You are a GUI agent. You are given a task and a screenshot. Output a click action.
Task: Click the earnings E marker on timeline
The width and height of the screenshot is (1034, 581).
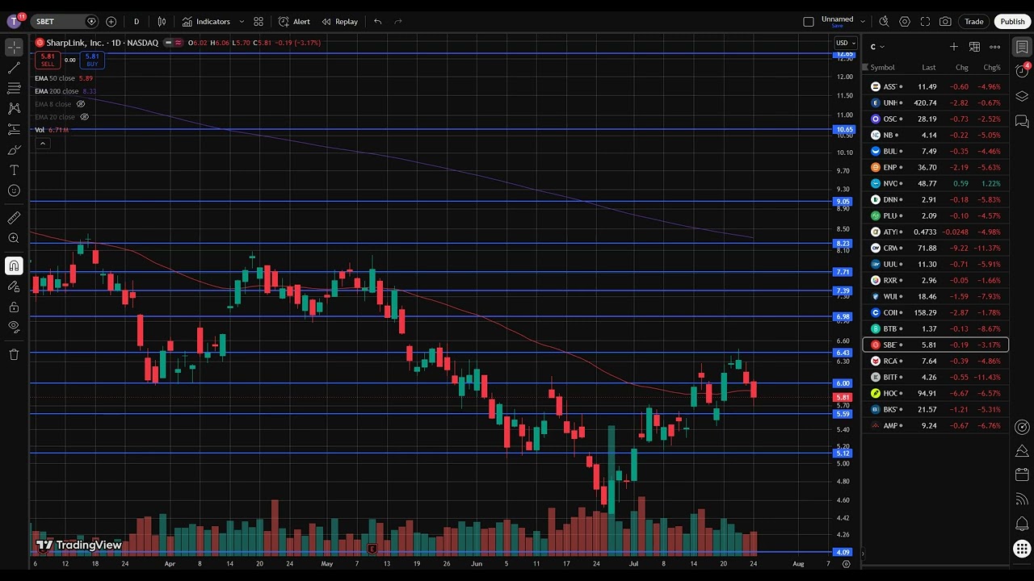click(372, 549)
